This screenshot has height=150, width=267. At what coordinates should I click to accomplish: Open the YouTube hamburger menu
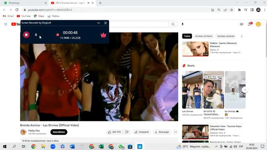pyautogui.click(x=5, y=24)
